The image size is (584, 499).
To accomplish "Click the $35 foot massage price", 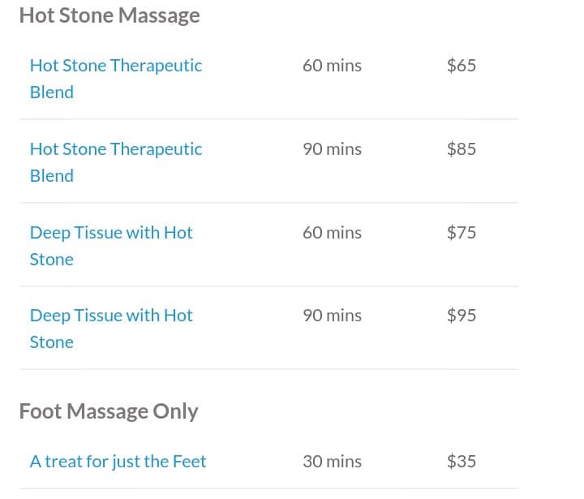I will click(462, 462).
